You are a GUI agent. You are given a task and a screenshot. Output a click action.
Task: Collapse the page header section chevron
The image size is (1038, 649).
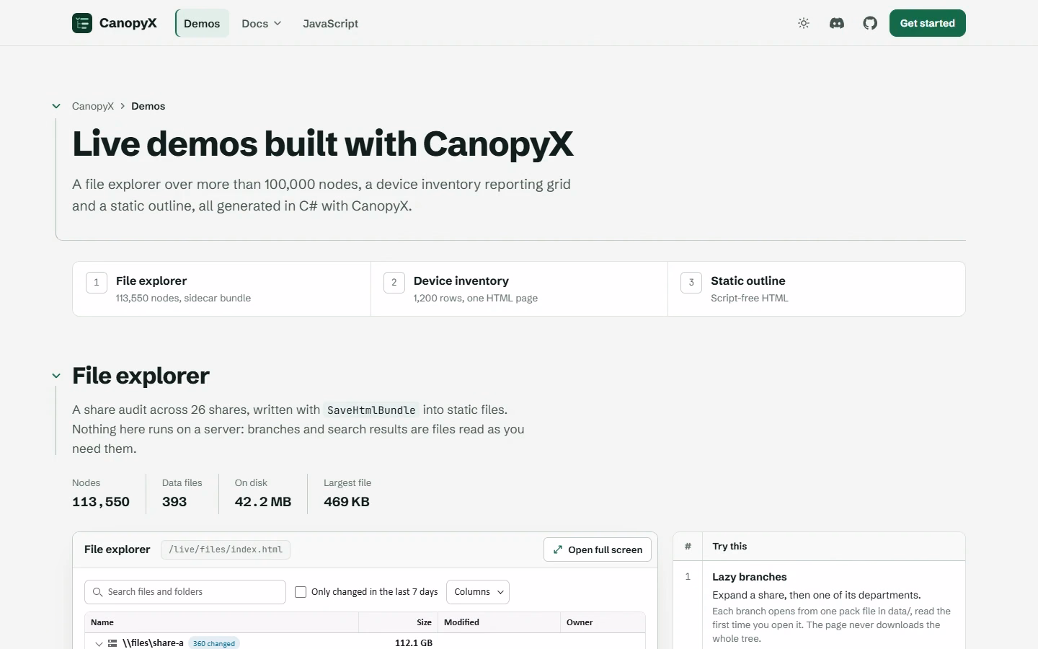56,106
